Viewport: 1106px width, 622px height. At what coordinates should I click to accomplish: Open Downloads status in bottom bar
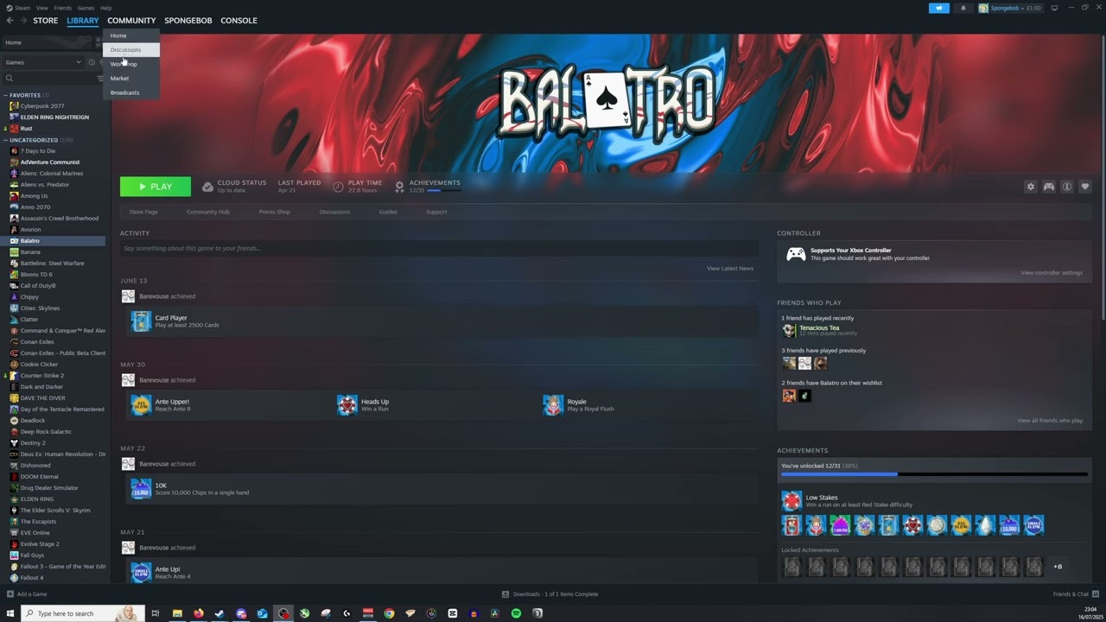(550, 594)
